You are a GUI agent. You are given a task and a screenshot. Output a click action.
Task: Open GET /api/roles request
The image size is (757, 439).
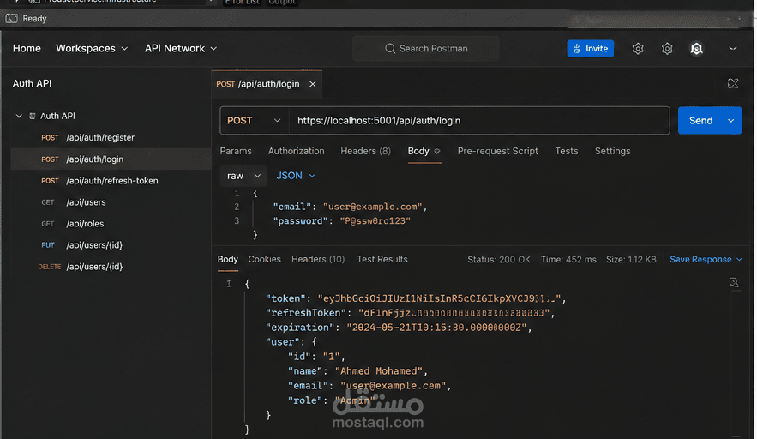coord(72,224)
